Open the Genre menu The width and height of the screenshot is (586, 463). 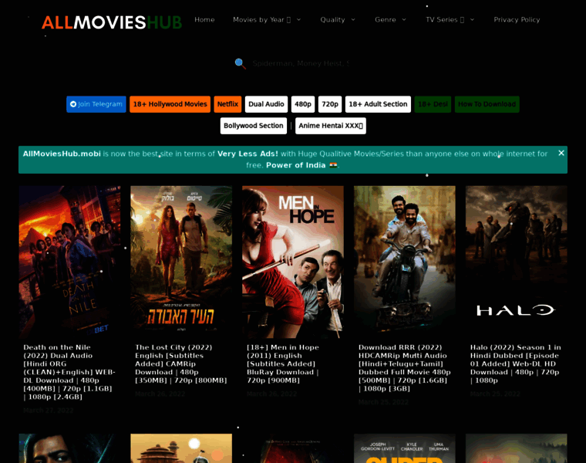386,19
